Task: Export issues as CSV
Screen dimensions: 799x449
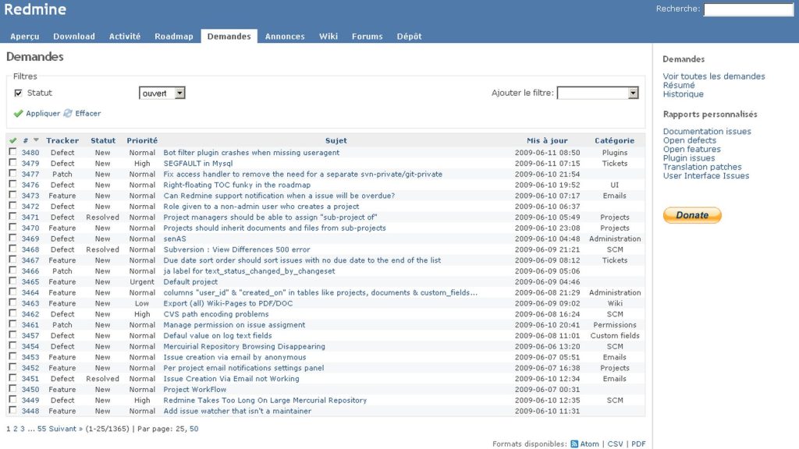Action: point(615,444)
